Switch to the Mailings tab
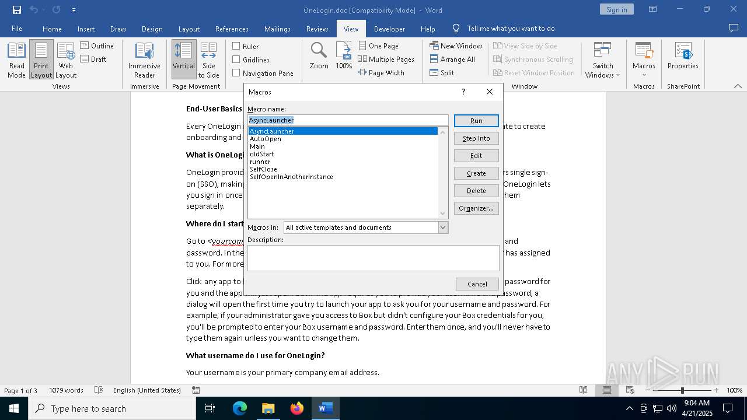The image size is (747, 420). (277, 29)
